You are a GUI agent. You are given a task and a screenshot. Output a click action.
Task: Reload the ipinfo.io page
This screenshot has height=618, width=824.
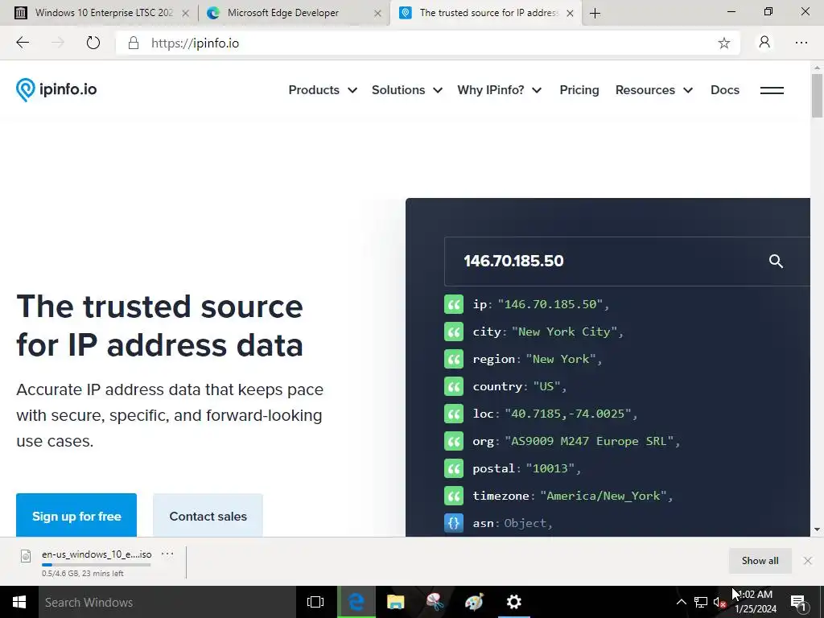(x=93, y=43)
